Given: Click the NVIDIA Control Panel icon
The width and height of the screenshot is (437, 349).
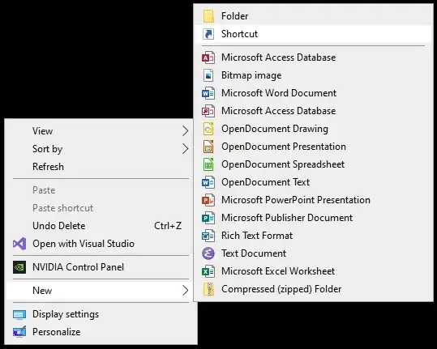Looking at the screenshot, I should (19, 267).
